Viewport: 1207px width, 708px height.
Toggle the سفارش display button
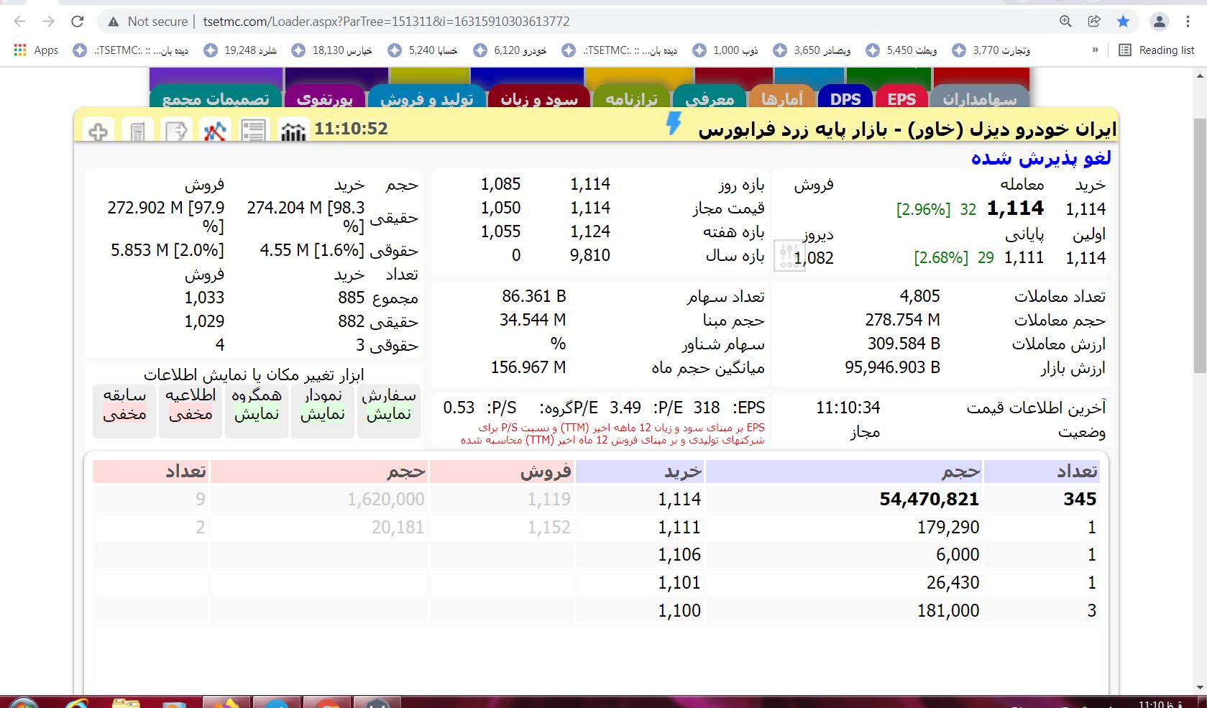tap(389, 410)
